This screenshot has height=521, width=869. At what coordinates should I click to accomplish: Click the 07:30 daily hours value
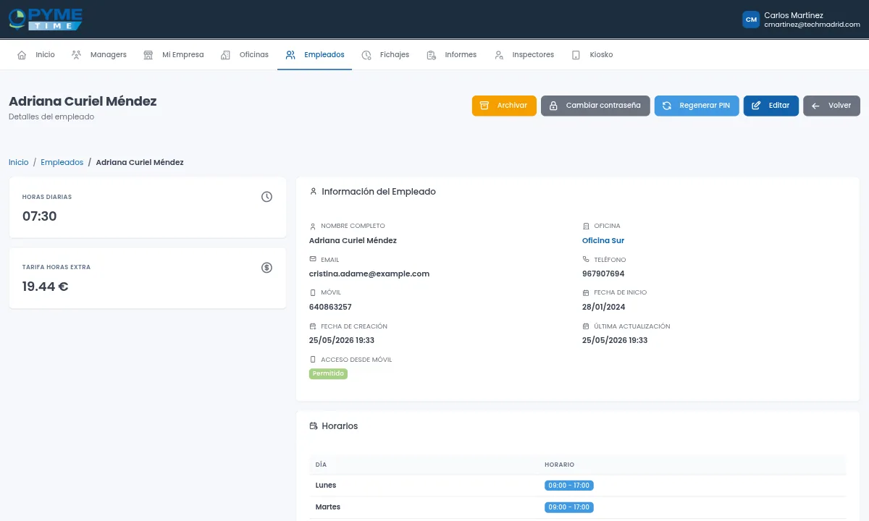click(40, 216)
